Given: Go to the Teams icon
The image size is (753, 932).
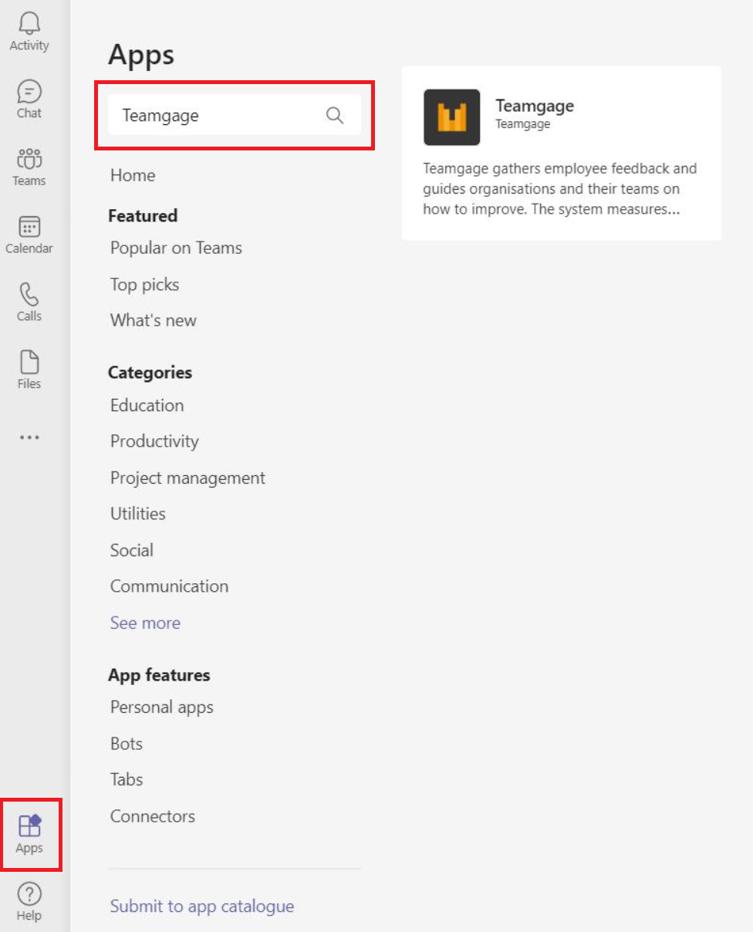Looking at the screenshot, I should click(x=29, y=159).
